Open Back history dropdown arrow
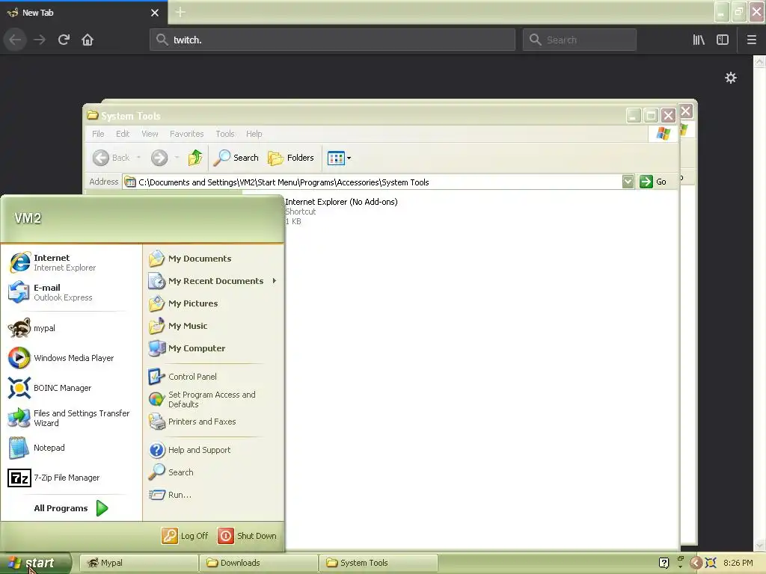The image size is (766, 574). tap(138, 158)
